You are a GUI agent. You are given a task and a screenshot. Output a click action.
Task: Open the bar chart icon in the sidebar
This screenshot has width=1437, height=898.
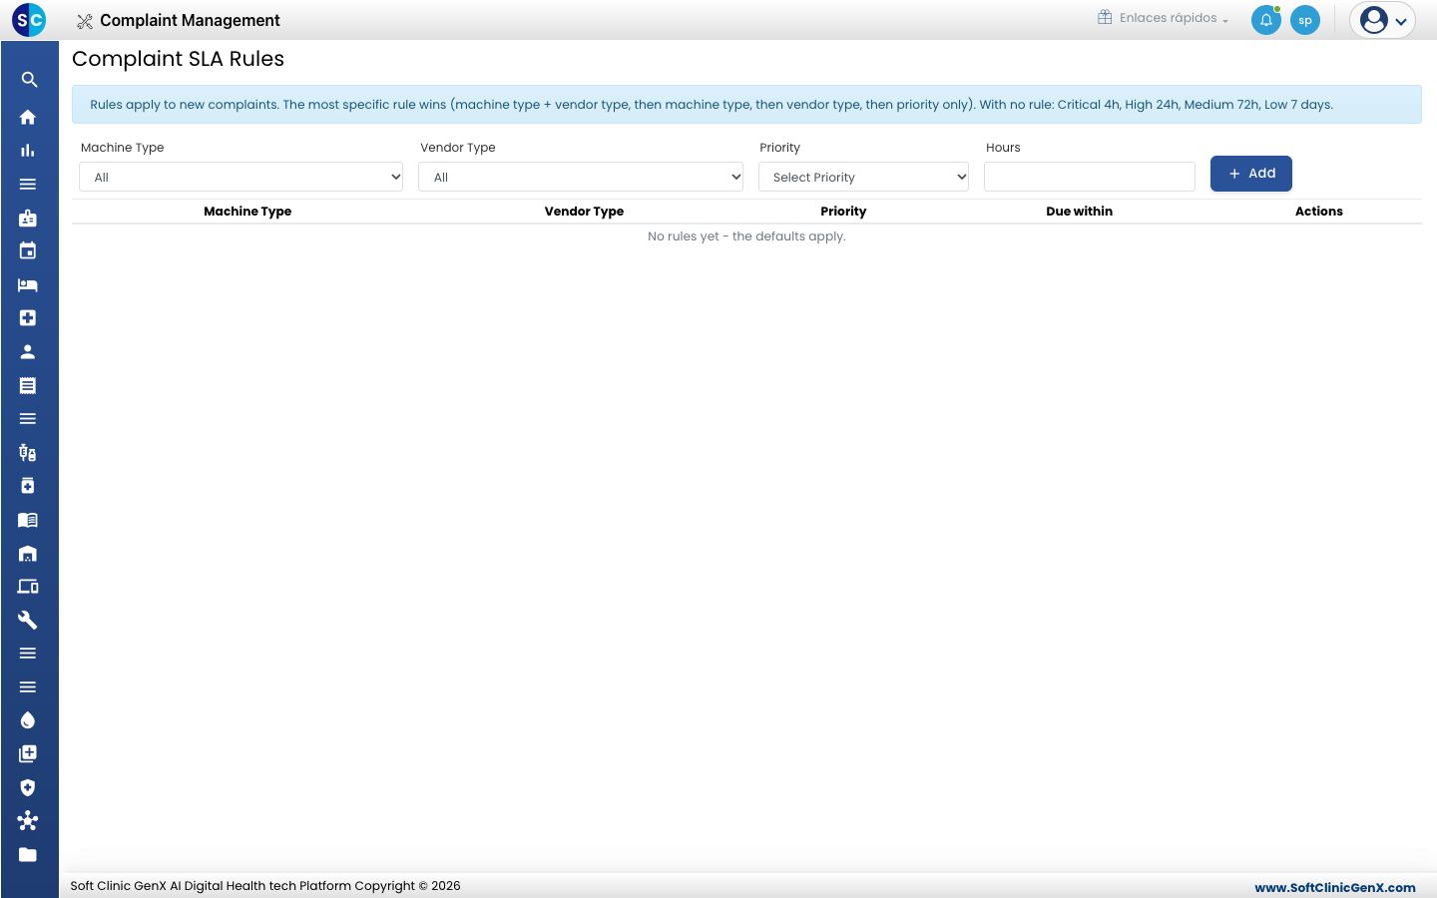pos(28,151)
